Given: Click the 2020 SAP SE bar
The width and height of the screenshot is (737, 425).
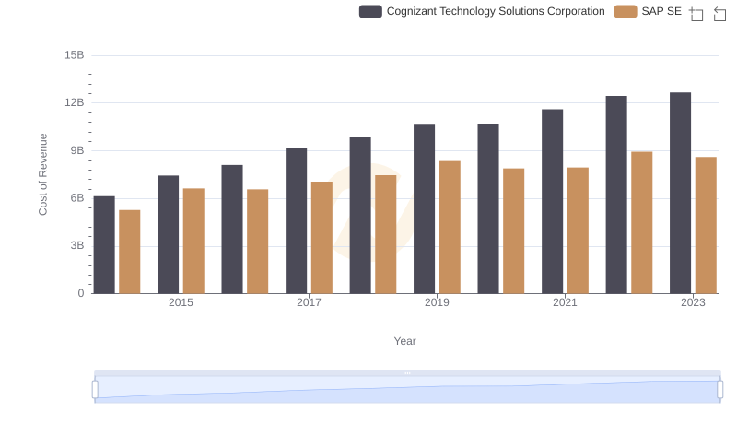Looking at the screenshot, I should tap(514, 231).
